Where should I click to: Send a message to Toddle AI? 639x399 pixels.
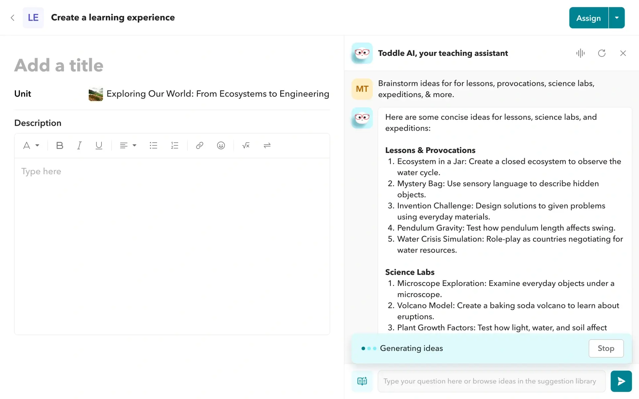click(621, 381)
